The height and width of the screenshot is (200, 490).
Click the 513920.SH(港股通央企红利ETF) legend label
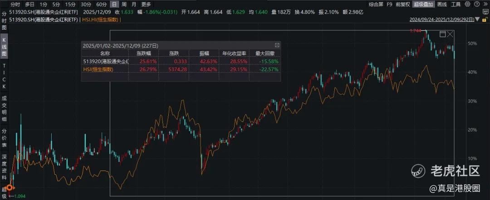(44, 20)
